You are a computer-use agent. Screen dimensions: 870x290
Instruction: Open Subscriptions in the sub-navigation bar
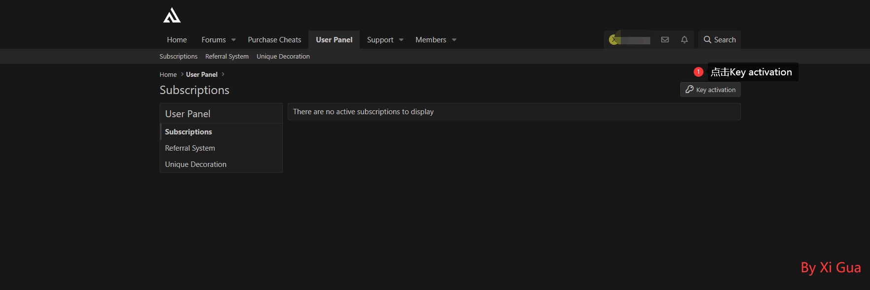[178, 57]
